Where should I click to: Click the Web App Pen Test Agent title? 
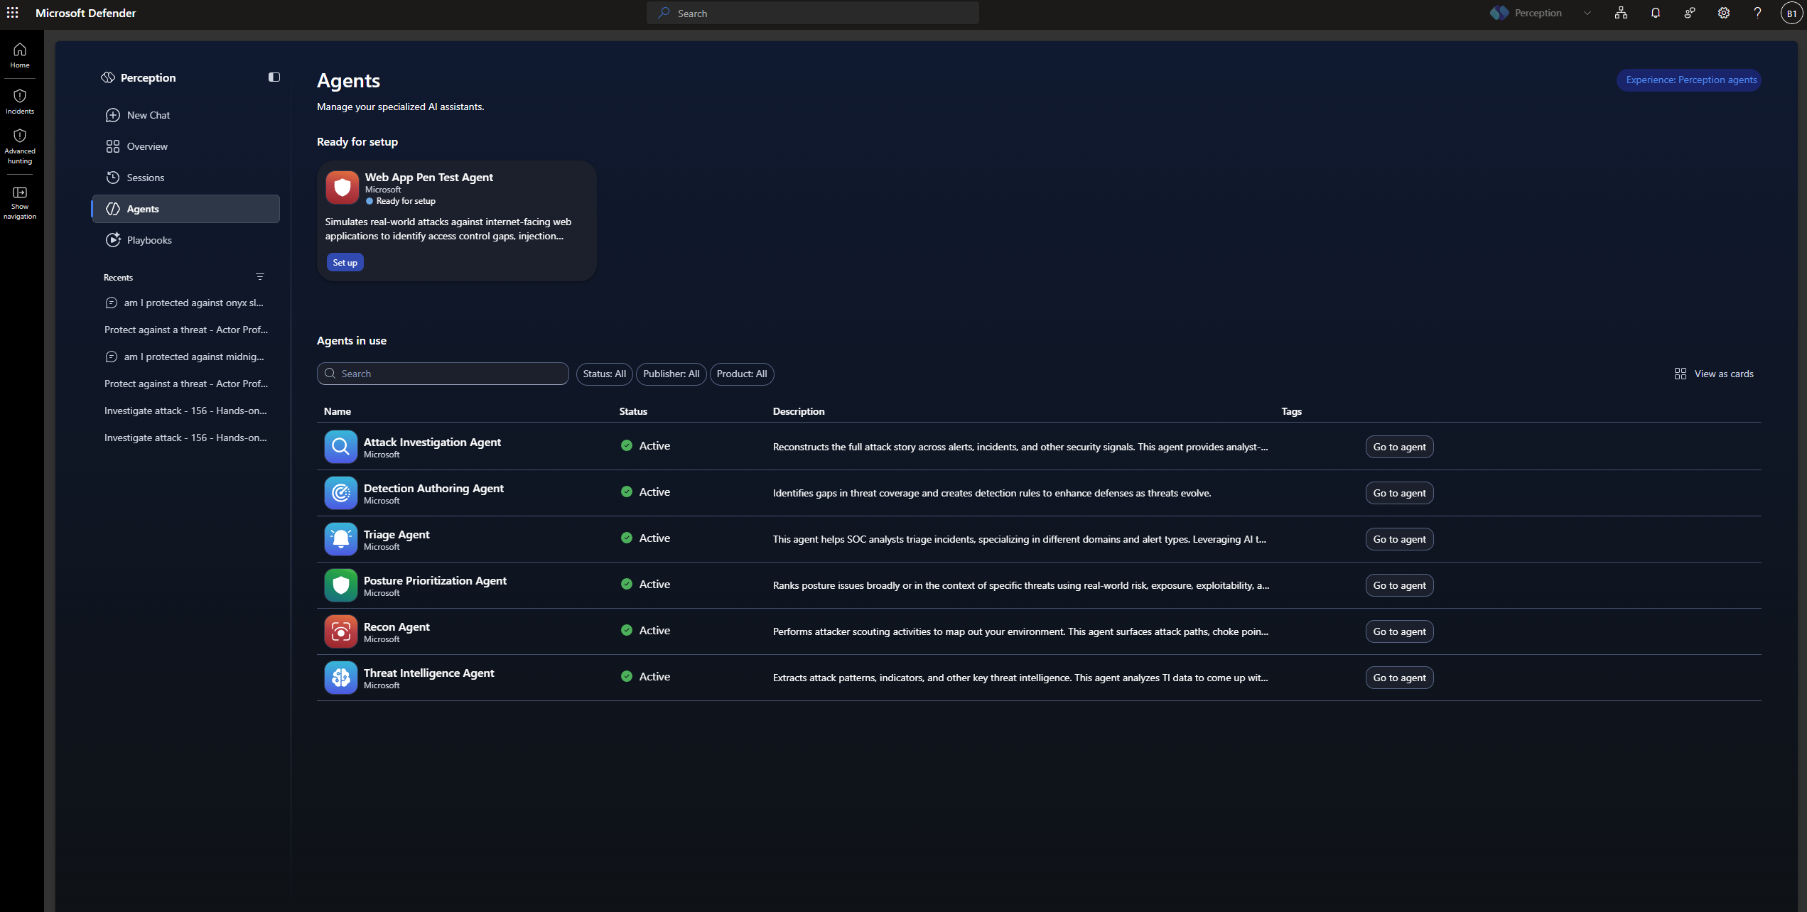pyautogui.click(x=428, y=177)
